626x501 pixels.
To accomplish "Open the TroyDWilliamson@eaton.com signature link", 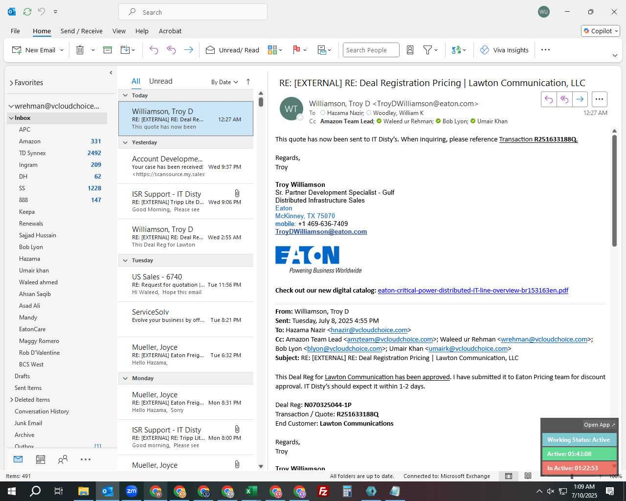I will [x=321, y=231].
